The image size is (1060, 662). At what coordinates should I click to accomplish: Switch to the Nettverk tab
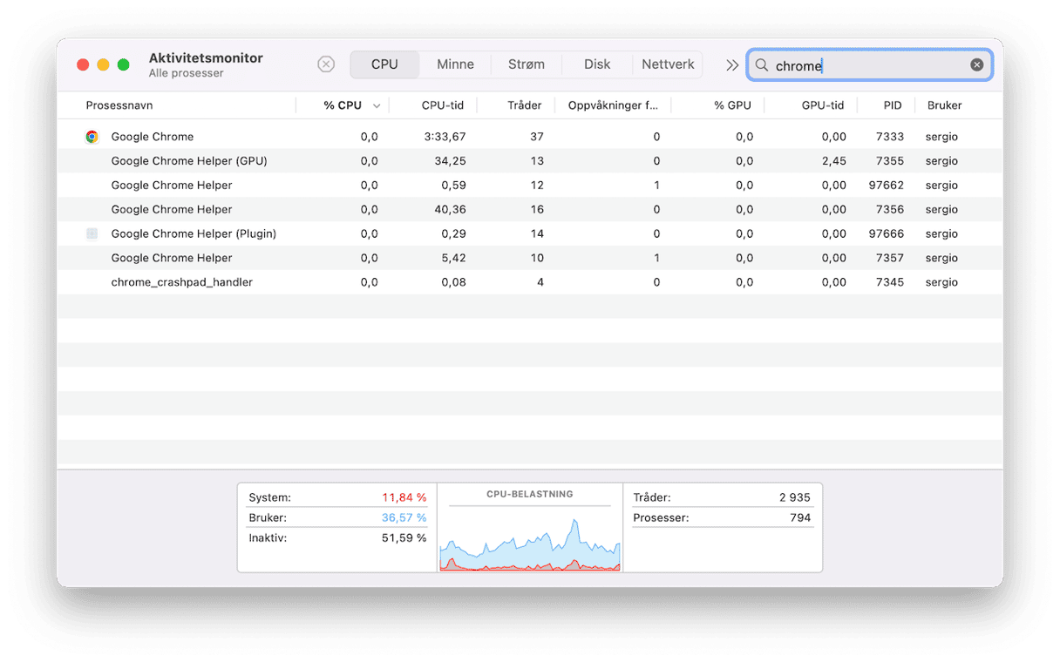tap(668, 64)
